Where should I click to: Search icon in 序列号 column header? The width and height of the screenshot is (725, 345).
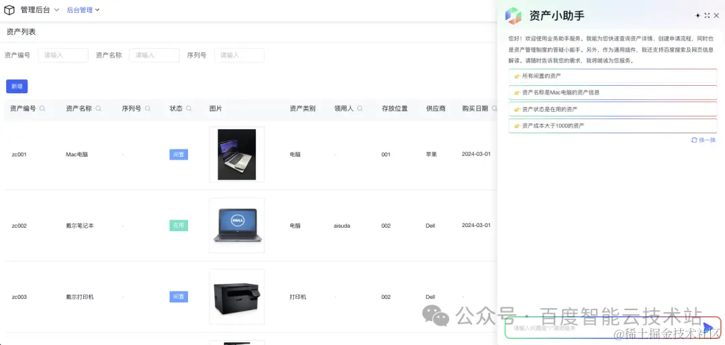pos(148,109)
